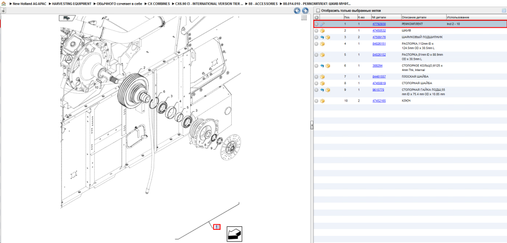Click callout 10 in the diagram

click(x=96, y=87)
